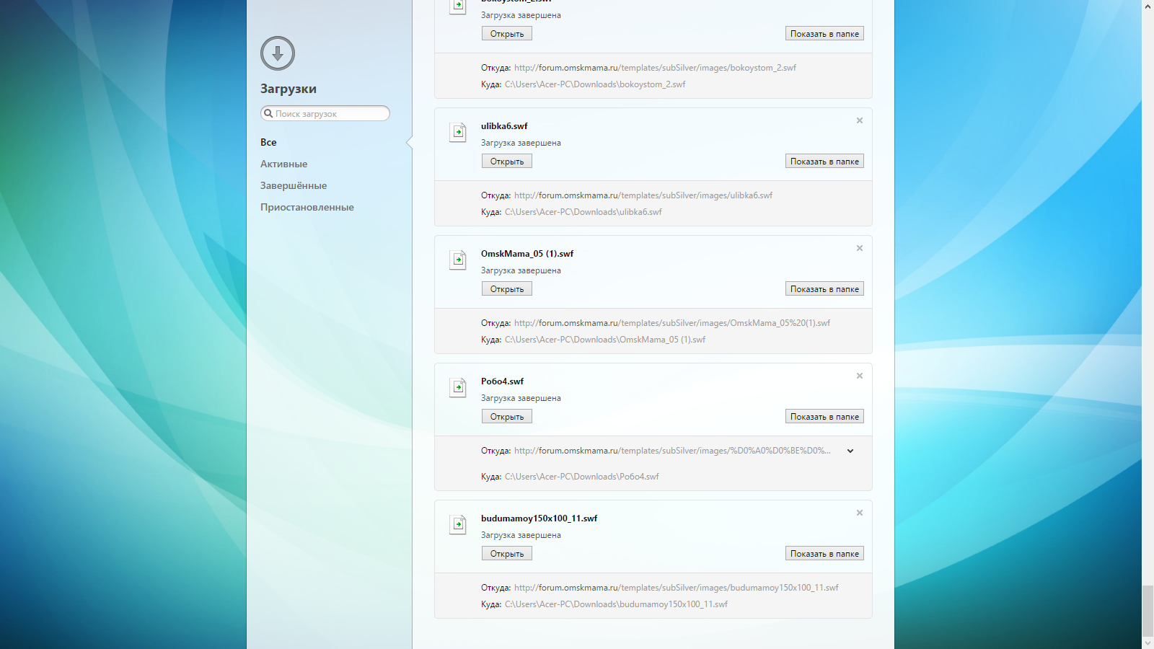Expand the truncated Po6o4.swf source URL

pyautogui.click(x=850, y=451)
